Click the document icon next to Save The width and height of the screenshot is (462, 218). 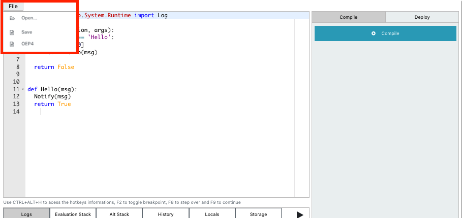[12, 32]
